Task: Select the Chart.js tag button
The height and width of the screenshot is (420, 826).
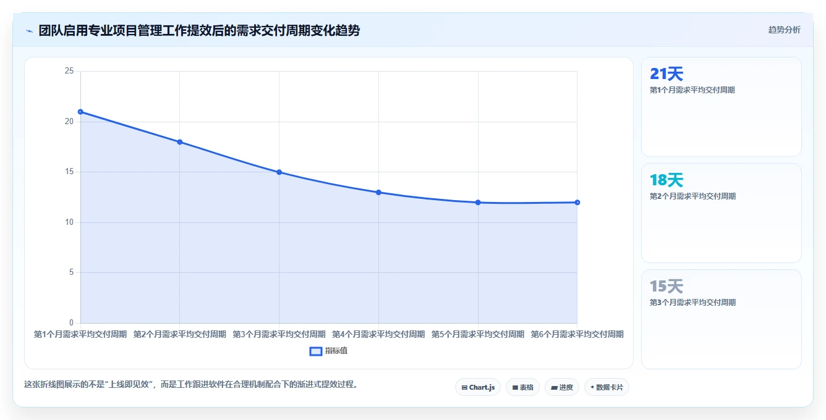Action: click(478, 387)
